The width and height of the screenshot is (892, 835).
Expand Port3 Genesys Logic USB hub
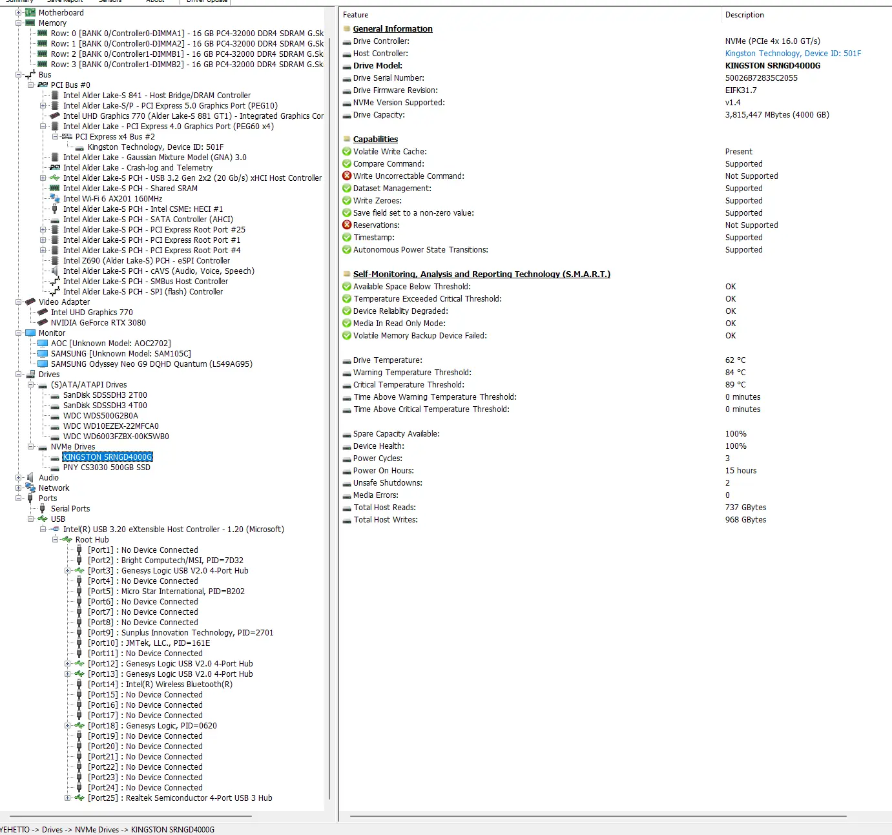point(68,570)
